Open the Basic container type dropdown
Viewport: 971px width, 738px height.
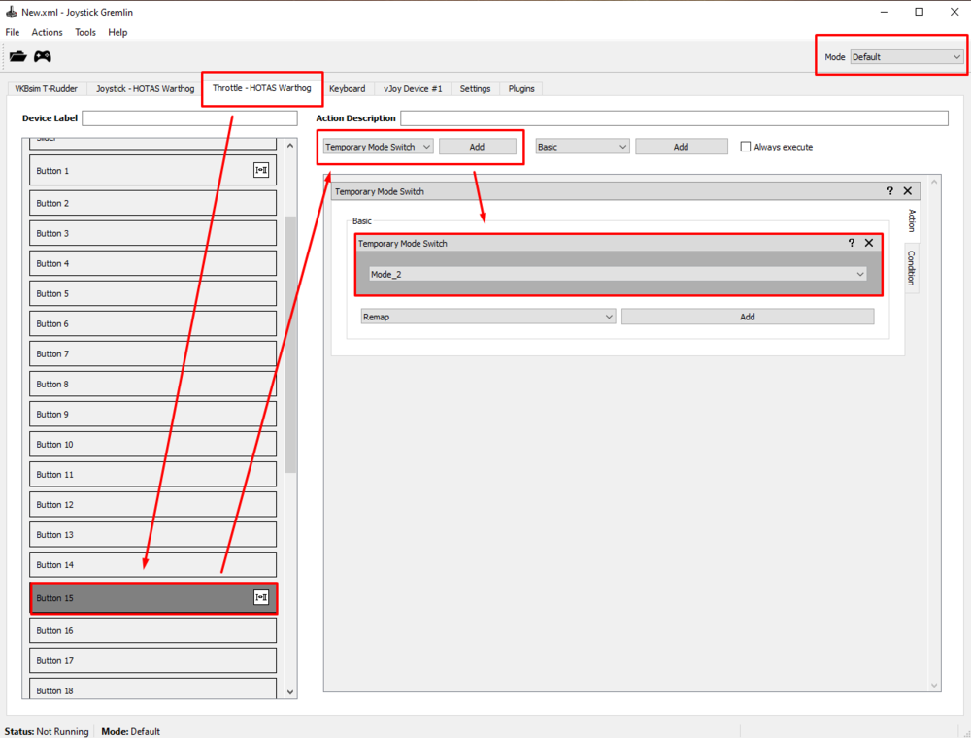[x=582, y=147]
